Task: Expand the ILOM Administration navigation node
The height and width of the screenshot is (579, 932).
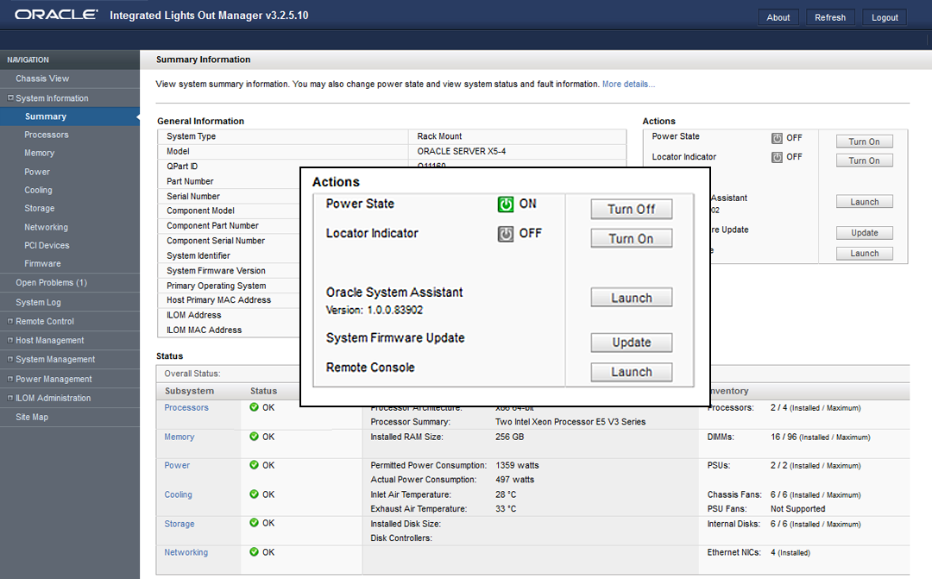Action: 10,398
